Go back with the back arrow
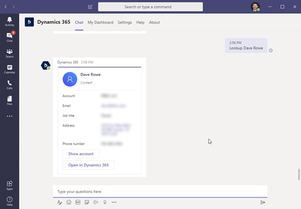This screenshot has width=301, height=209. (x=6, y=7)
